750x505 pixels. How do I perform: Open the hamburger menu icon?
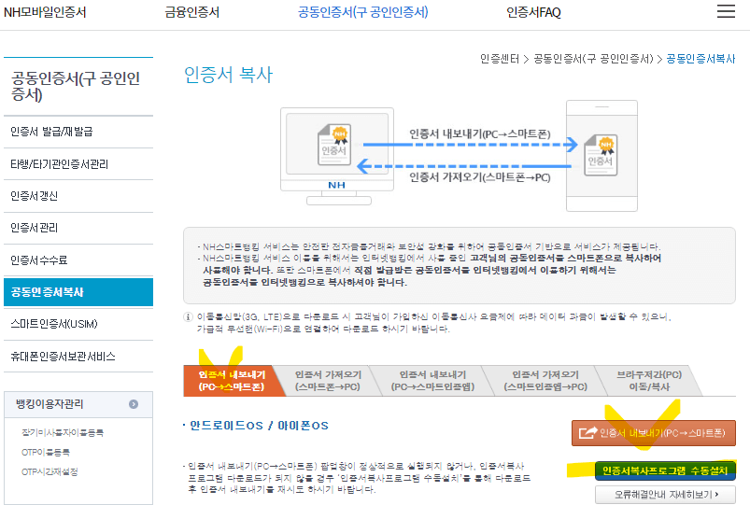[x=726, y=11]
